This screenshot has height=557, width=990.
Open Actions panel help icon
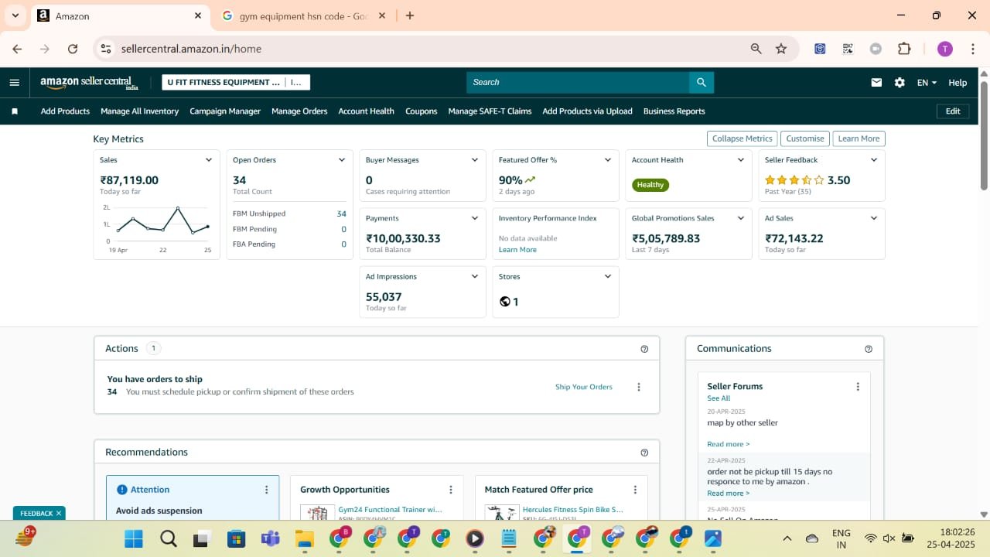pos(644,349)
